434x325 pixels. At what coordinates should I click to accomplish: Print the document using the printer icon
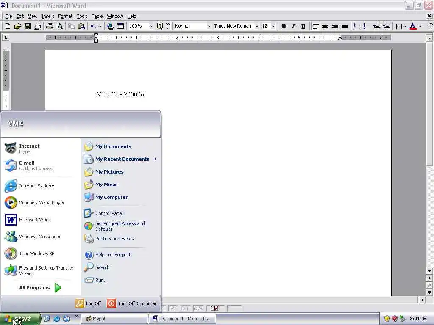(50, 26)
